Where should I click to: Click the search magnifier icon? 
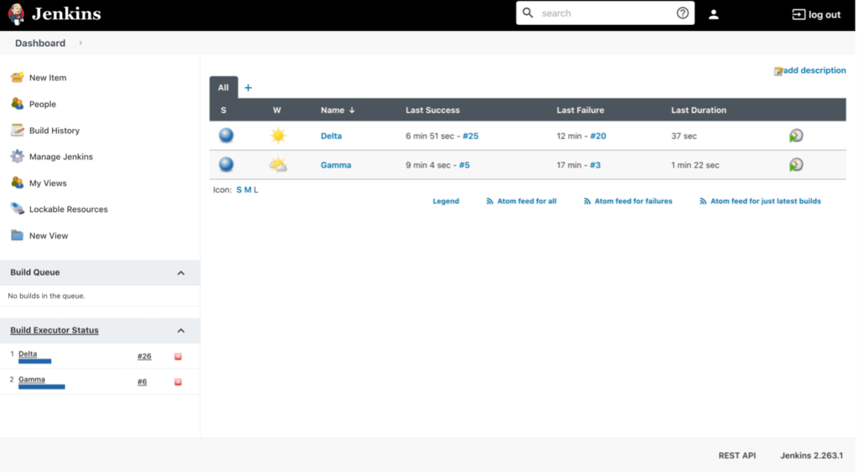(528, 13)
